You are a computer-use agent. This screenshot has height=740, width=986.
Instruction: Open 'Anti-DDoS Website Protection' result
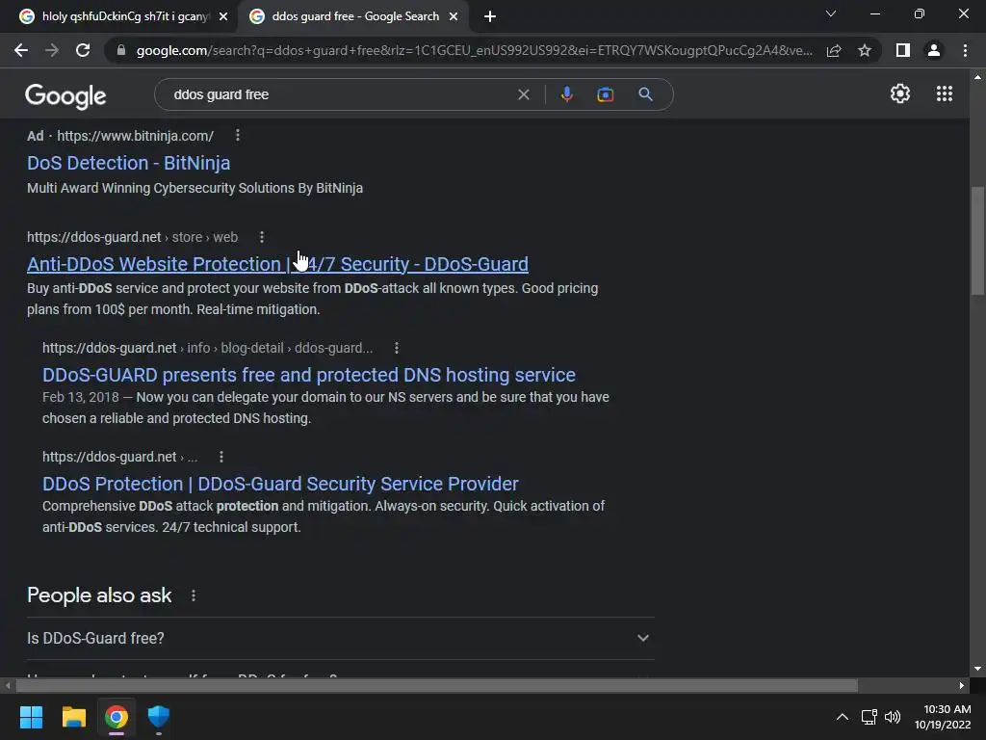277,264
